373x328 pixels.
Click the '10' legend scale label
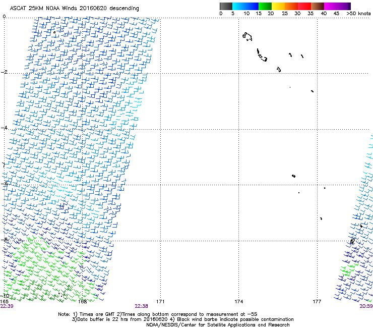246,13
